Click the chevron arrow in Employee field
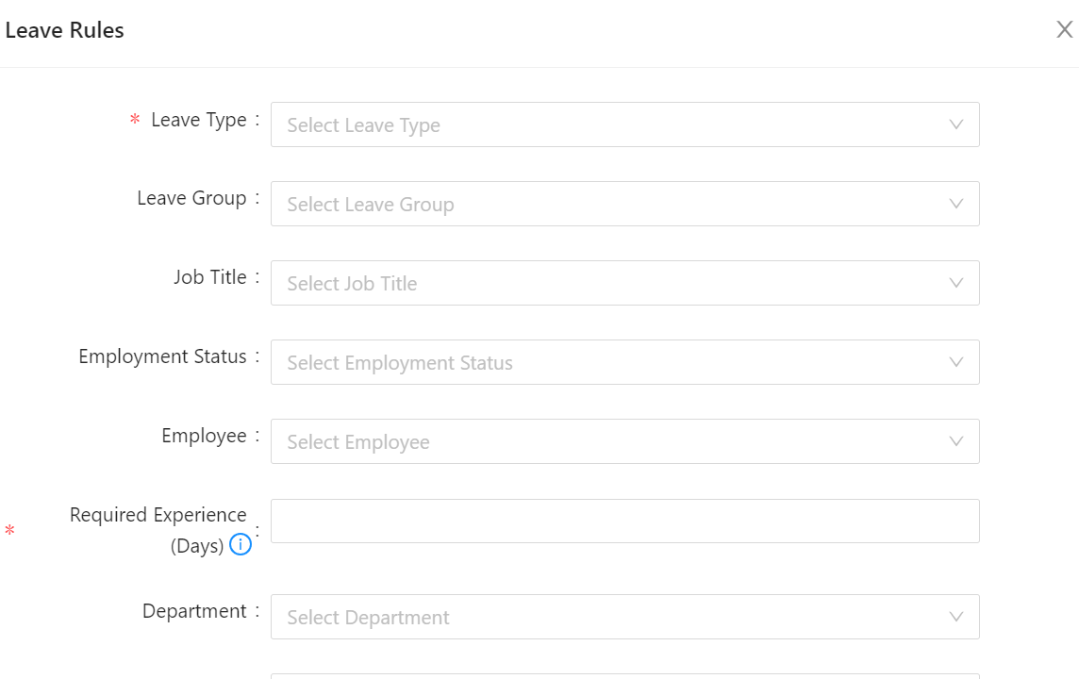The image size is (1079, 679). tap(955, 441)
